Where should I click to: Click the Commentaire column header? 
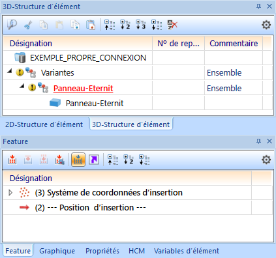(234, 43)
